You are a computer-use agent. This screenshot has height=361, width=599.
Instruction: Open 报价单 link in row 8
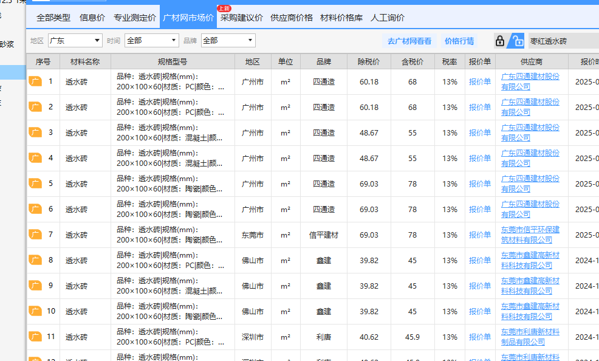480,260
